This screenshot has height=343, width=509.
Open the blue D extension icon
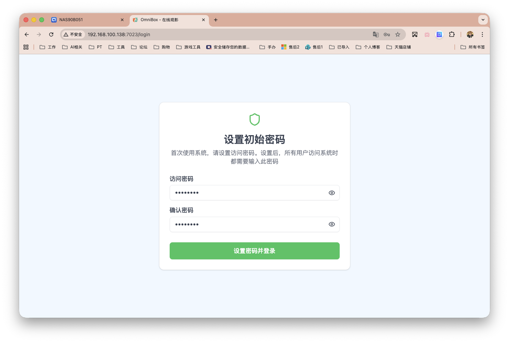pyautogui.click(x=439, y=34)
